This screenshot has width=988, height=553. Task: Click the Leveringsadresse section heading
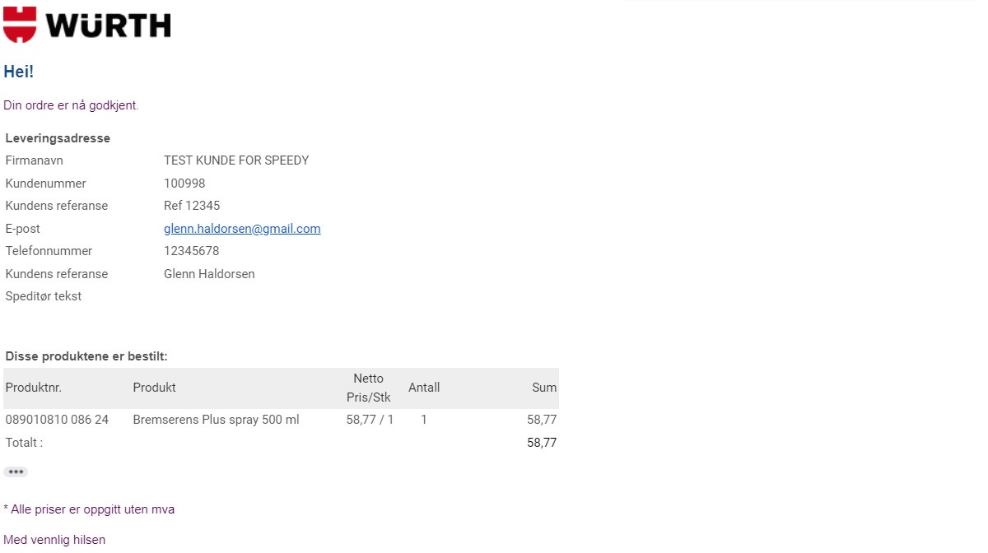coord(58,138)
